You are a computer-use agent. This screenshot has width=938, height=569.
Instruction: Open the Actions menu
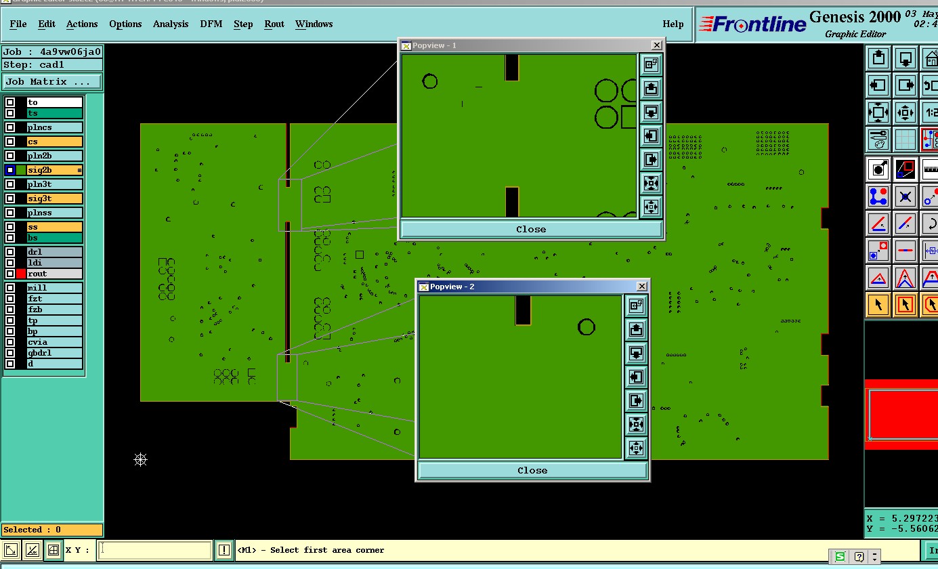(82, 24)
